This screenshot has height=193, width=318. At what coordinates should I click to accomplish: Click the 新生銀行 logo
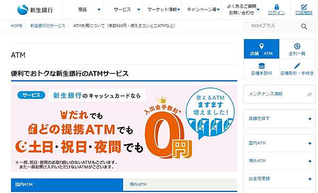coord(35,10)
